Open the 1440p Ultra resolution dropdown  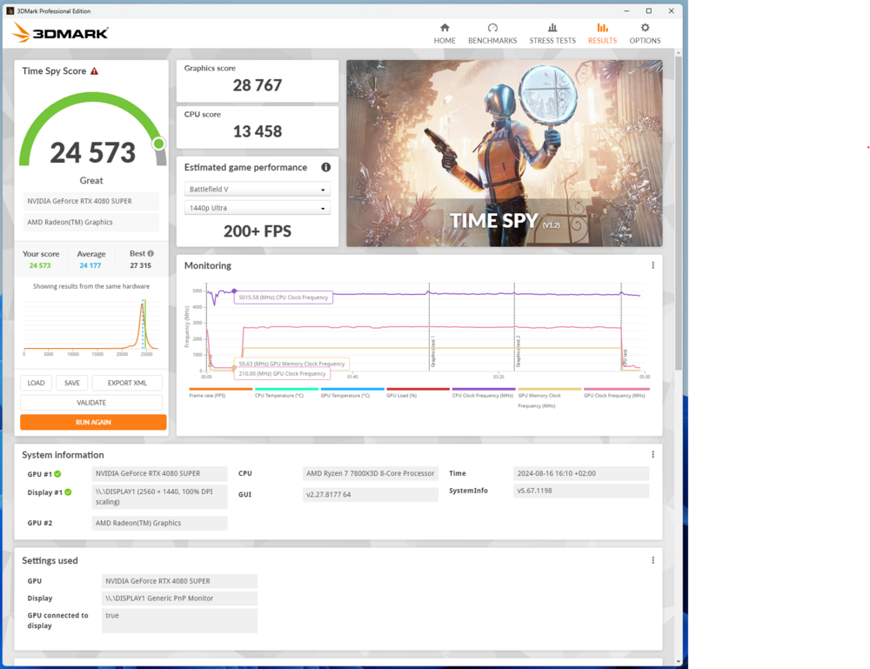[258, 209]
